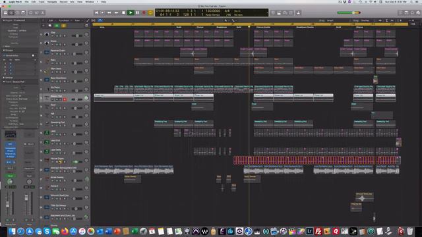Viewport: 422px width, 237px height.
Task: Click the Breakdown Double marker in ruler
Action: click(305, 27)
